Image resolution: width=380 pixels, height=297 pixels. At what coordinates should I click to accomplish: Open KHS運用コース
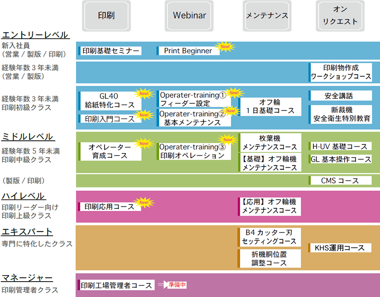[340, 248]
